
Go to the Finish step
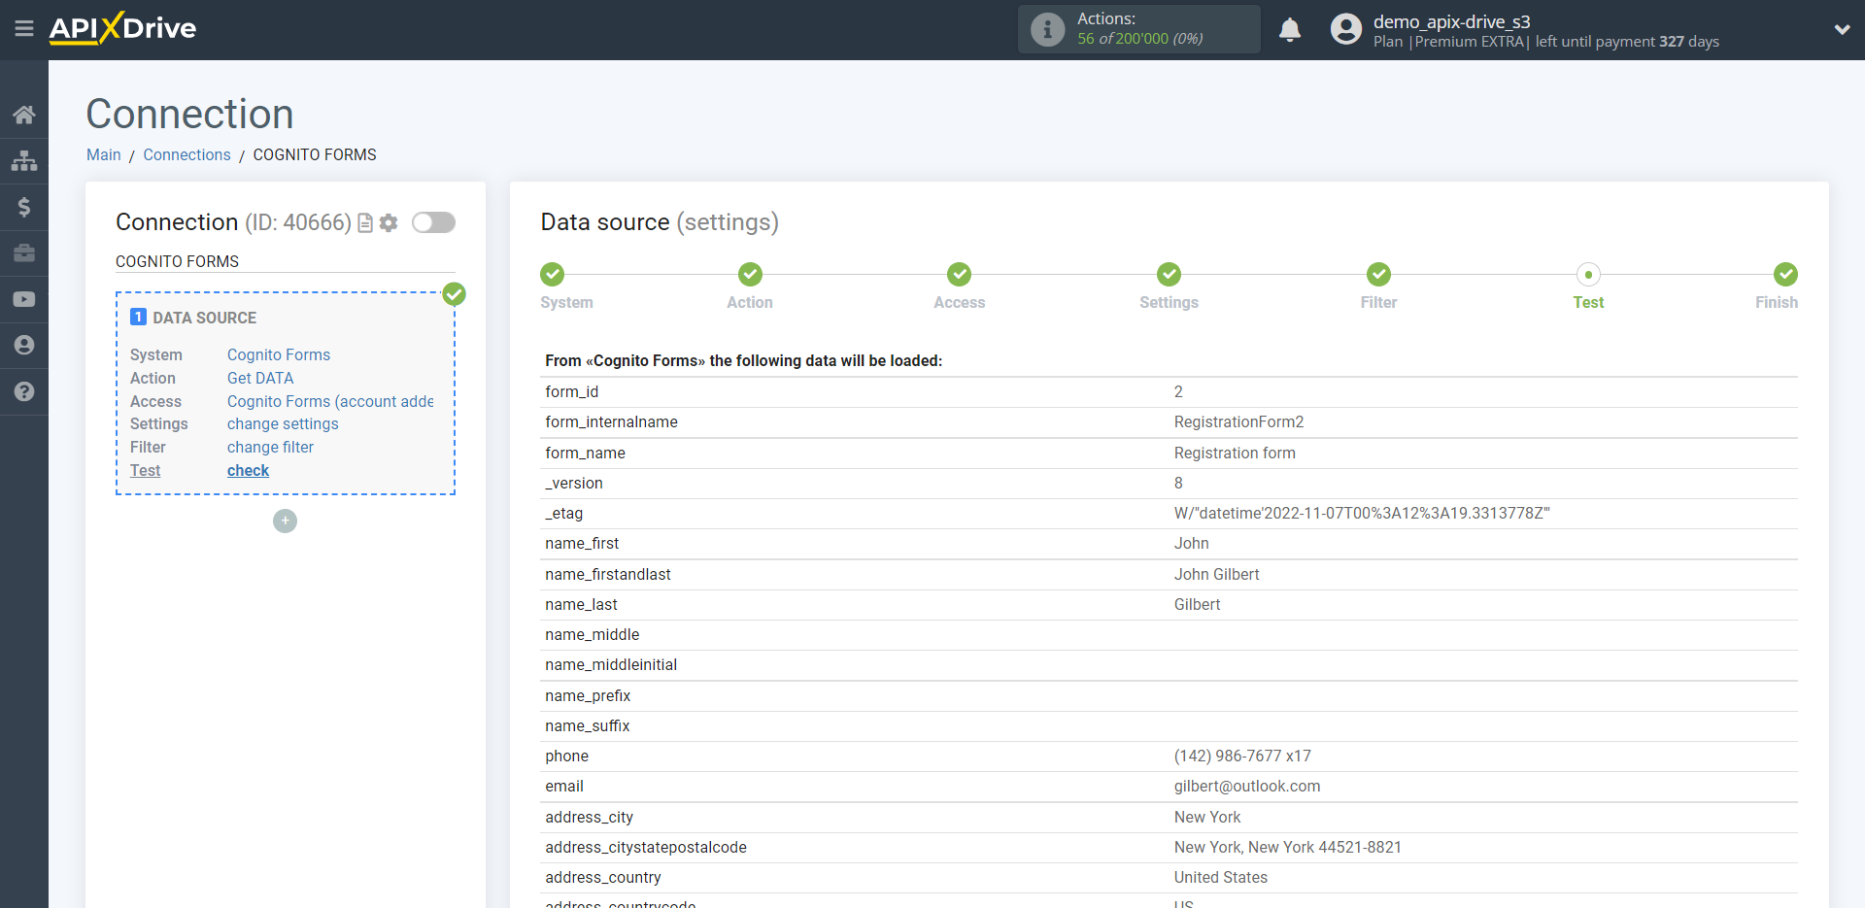[1777, 286]
